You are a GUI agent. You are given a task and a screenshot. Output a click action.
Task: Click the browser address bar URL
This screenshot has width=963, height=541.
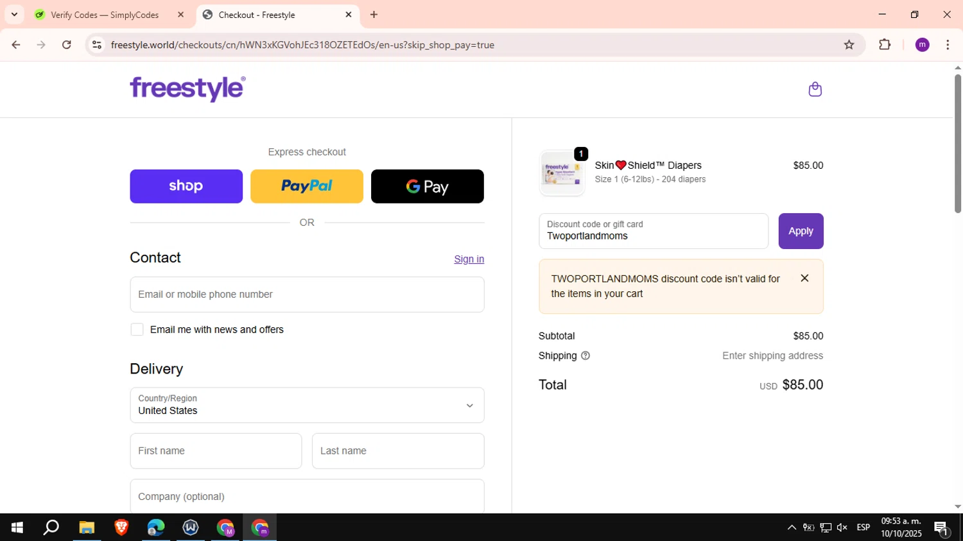click(302, 45)
